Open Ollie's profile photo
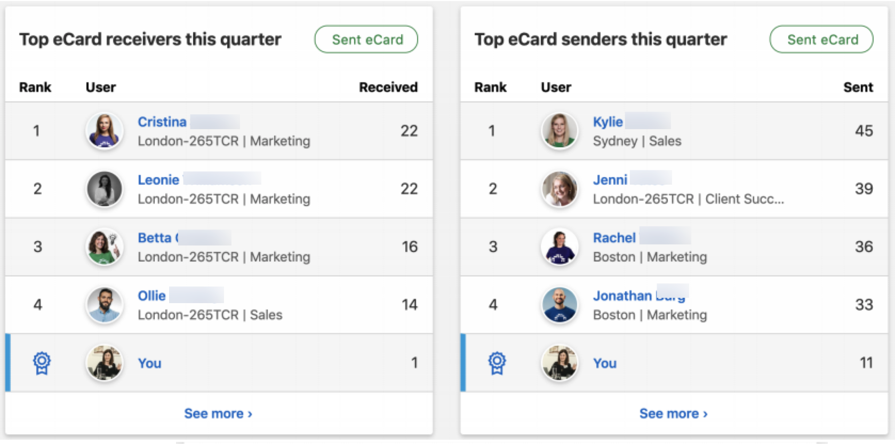Screen dimensions: 895x444 point(105,305)
